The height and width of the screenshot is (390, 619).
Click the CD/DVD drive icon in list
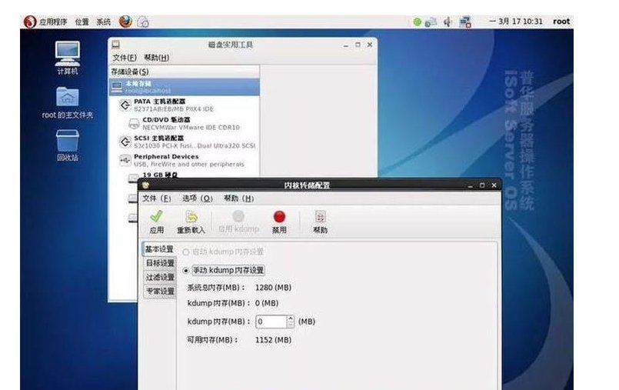pyautogui.click(x=135, y=124)
